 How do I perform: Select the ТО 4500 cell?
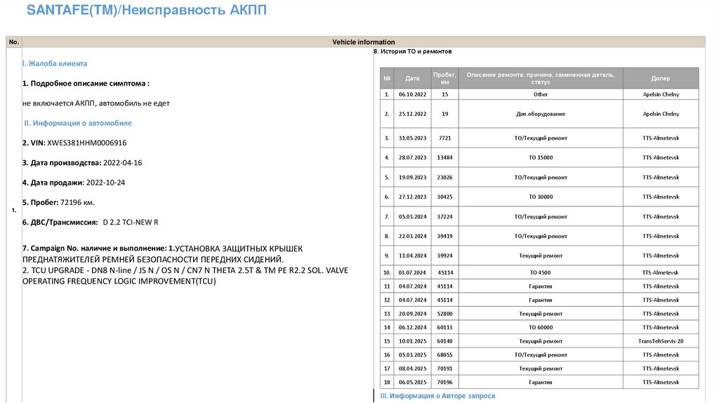541,272
